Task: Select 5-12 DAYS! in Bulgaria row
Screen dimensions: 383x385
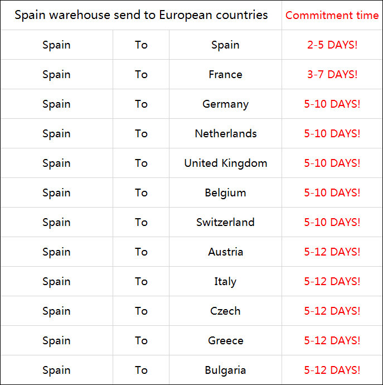Action: pyautogui.click(x=332, y=370)
